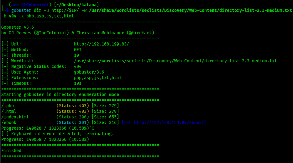Click the Starting gobuster in directory enumeration line
This screenshot has width=293, height=163.
(x=60, y=94)
